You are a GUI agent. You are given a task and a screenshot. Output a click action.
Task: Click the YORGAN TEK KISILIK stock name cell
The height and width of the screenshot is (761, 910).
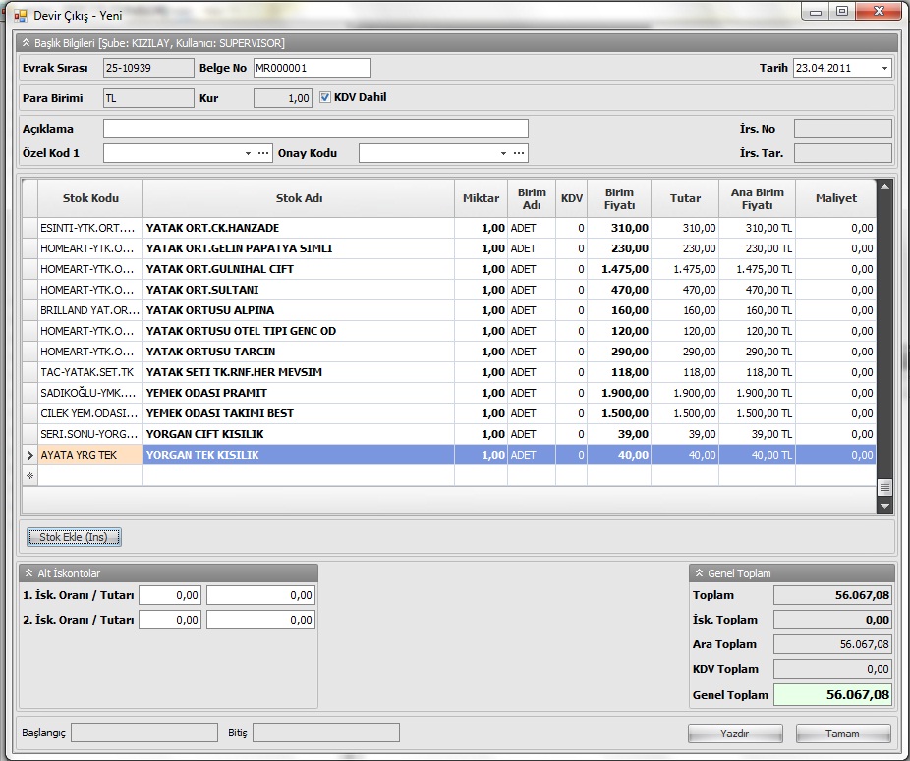click(299, 455)
